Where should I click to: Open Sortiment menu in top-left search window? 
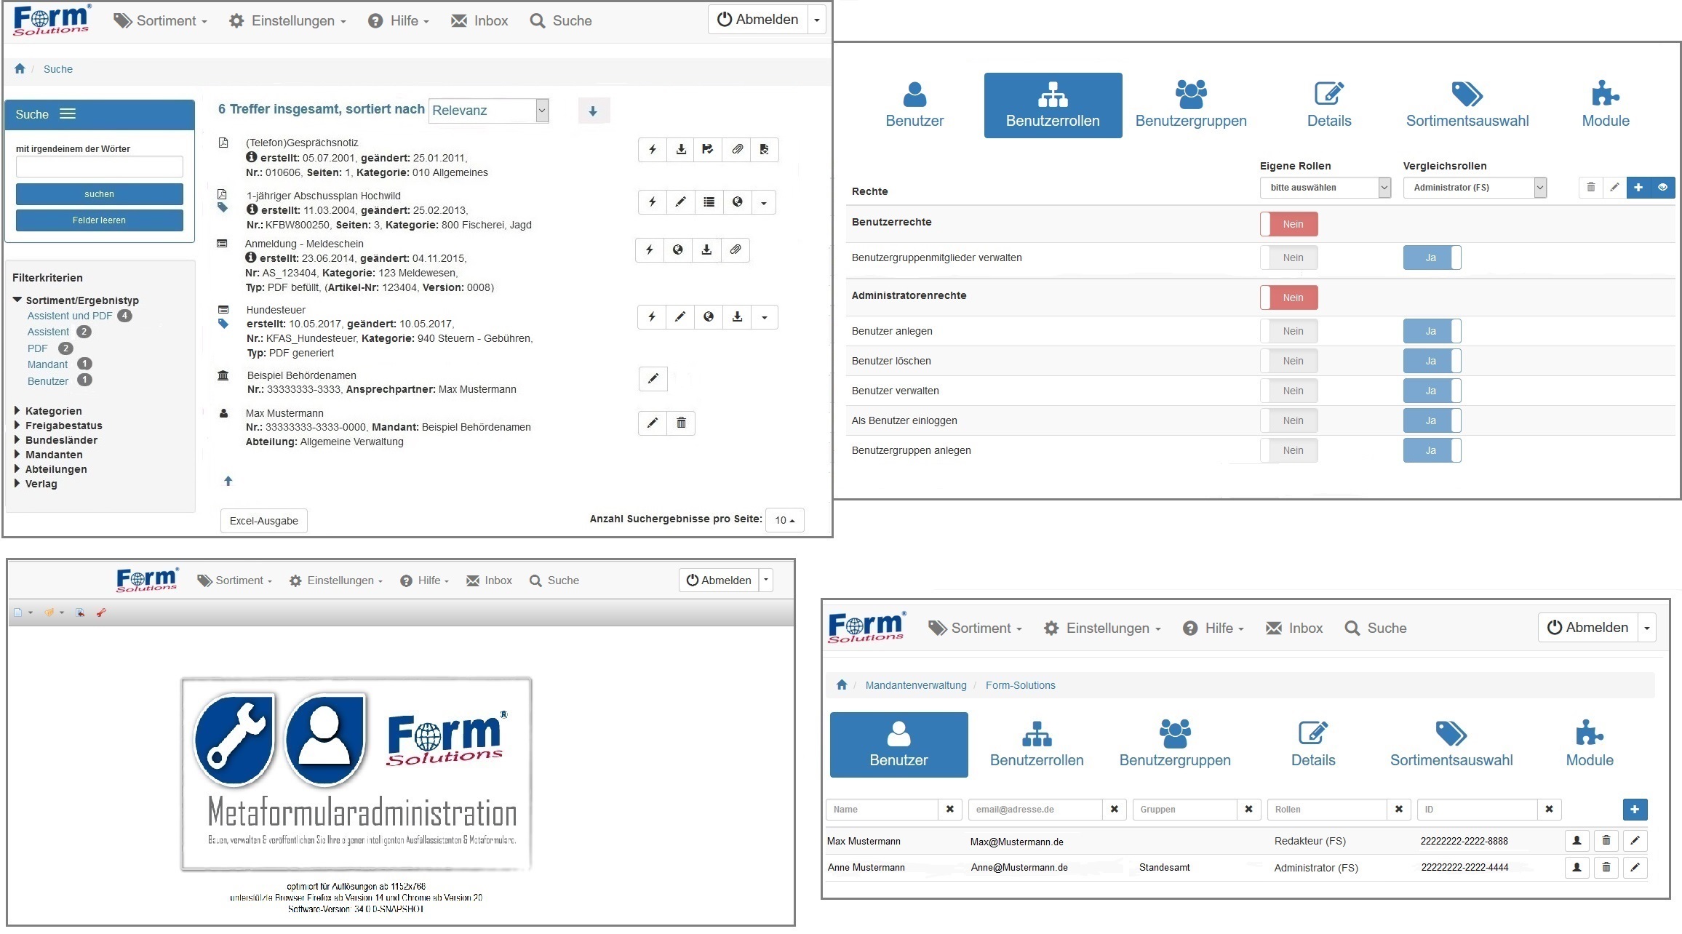pos(161,21)
